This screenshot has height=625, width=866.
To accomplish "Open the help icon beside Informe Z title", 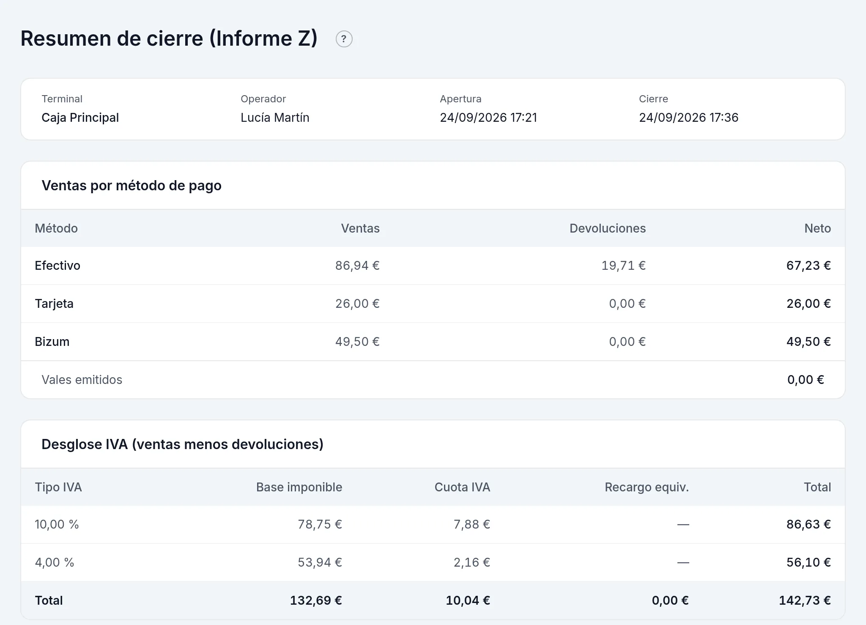I will [x=344, y=39].
